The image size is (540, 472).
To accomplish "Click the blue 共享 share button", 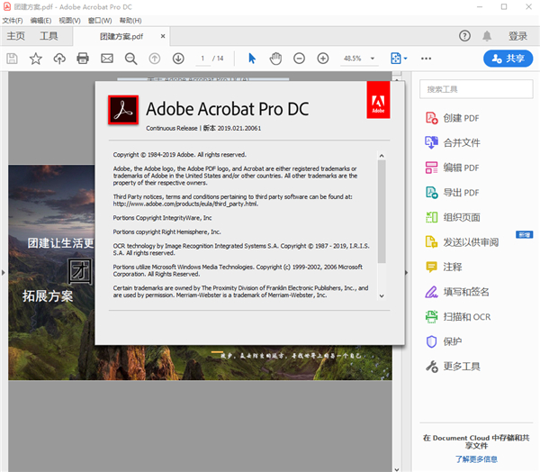I will pos(508,59).
